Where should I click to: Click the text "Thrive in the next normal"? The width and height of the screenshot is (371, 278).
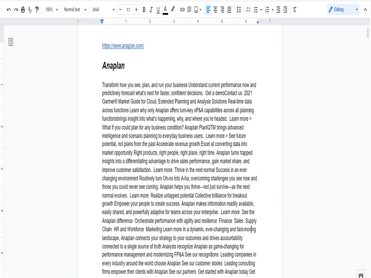point(194,170)
